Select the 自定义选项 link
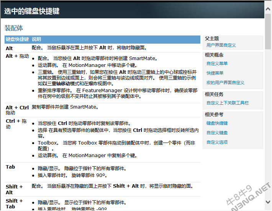 (x=217, y=142)
